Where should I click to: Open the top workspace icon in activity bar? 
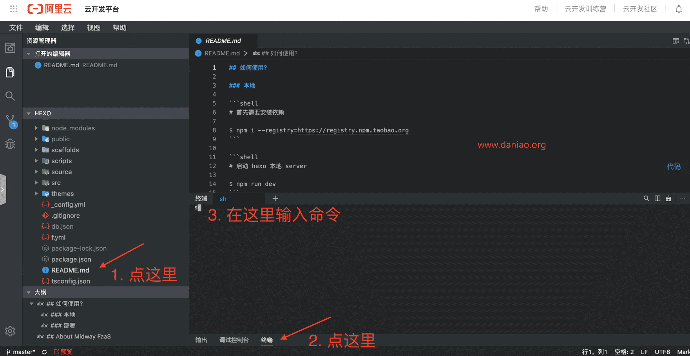tap(10, 48)
